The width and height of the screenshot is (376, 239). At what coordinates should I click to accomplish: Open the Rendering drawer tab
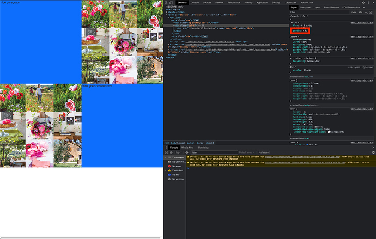click(x=203, y=148)
